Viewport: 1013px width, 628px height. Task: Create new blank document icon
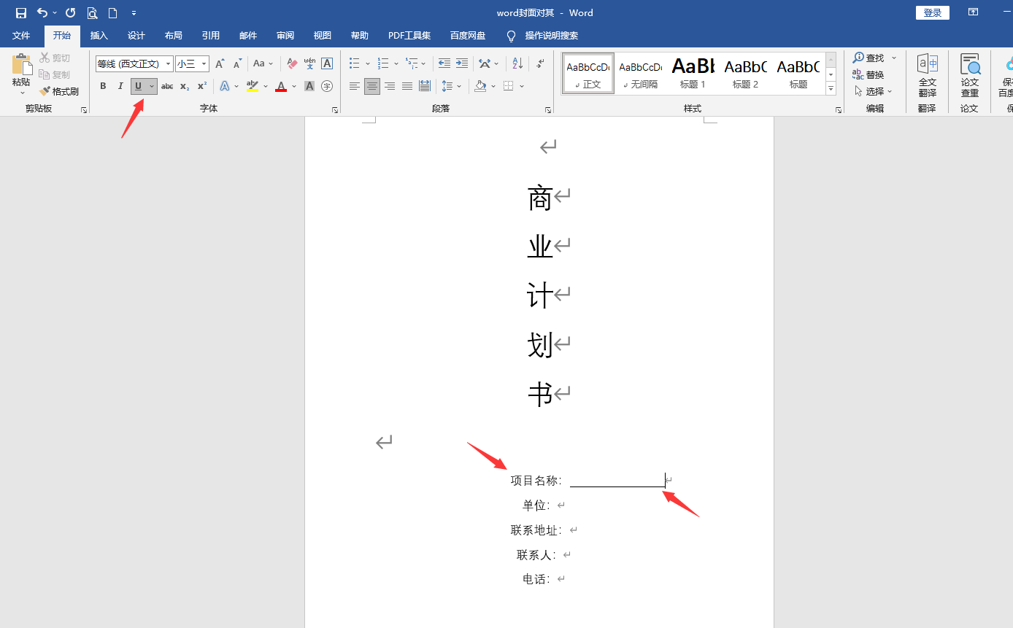pos(112,13)
